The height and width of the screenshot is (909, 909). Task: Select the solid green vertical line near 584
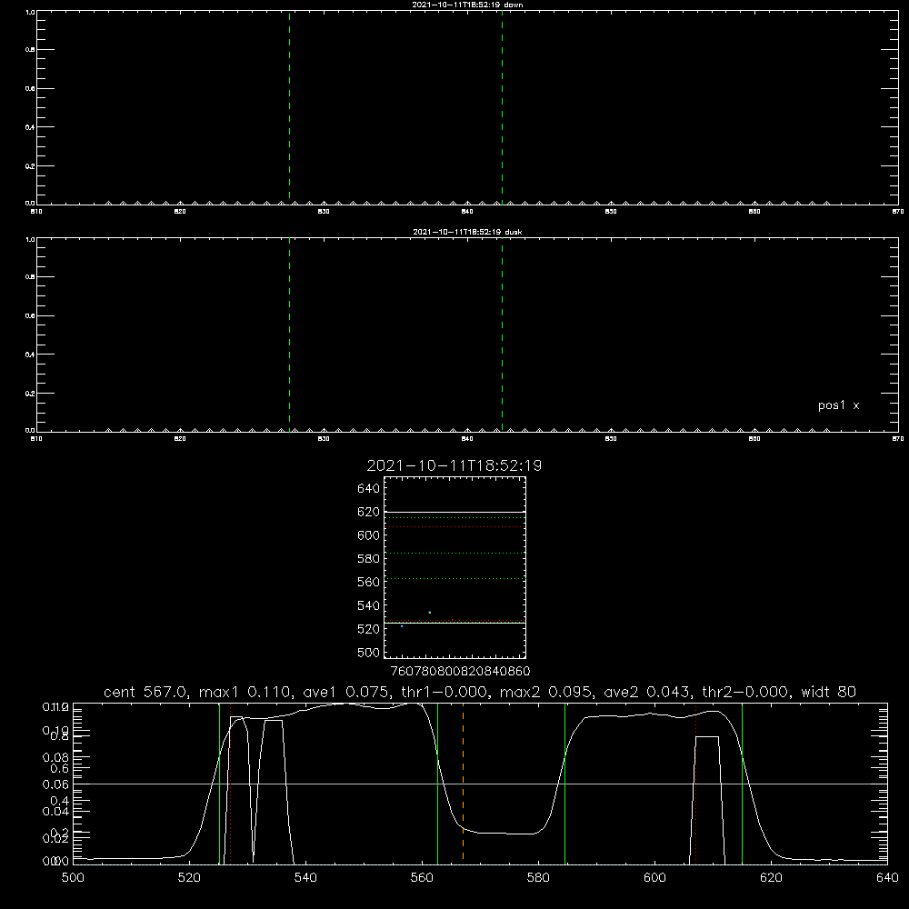coord(564,783)
